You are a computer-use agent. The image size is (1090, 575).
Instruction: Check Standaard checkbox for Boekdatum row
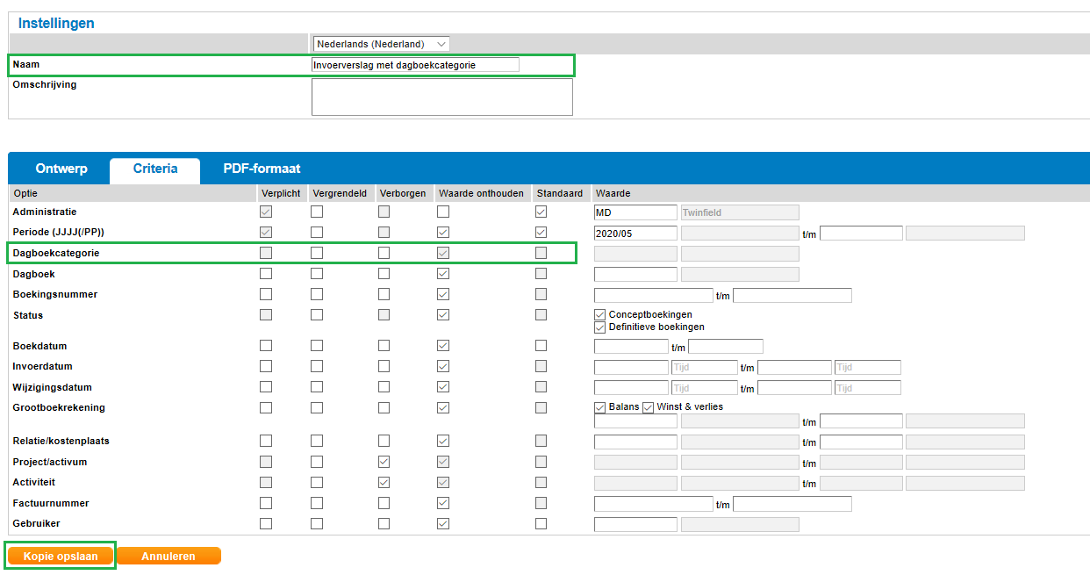point(541,346)
